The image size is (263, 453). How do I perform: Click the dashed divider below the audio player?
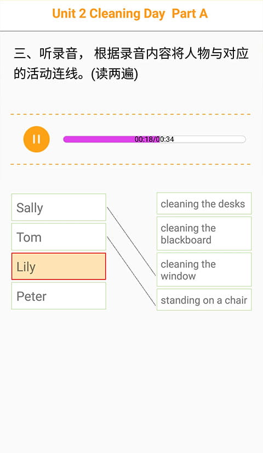click(130, 164)
